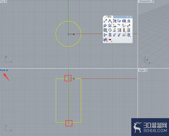The width and height of the screenshot is (169, 136).
Task: Select the Align objects tool
Action: (124, 30)
